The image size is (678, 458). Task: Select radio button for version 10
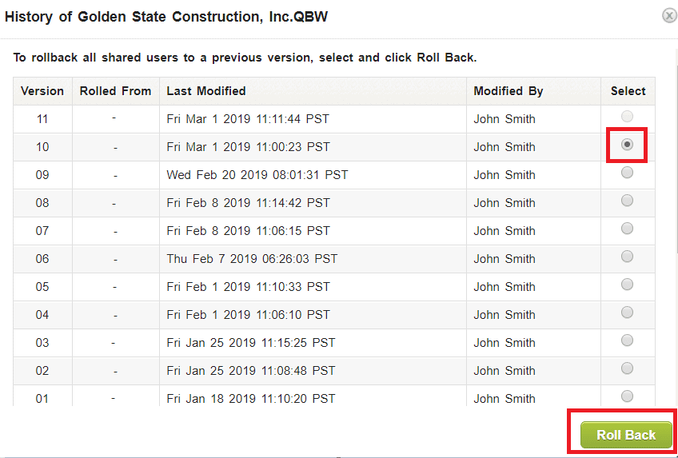[x=628, y=145]
